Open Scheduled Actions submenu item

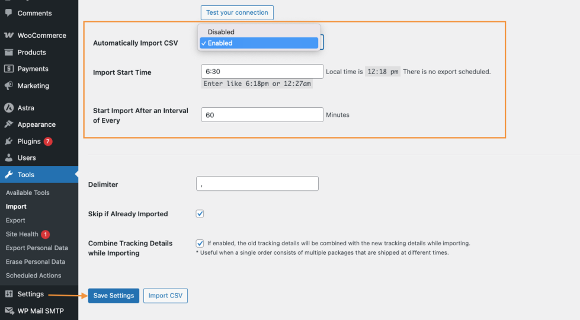(33, 276)
